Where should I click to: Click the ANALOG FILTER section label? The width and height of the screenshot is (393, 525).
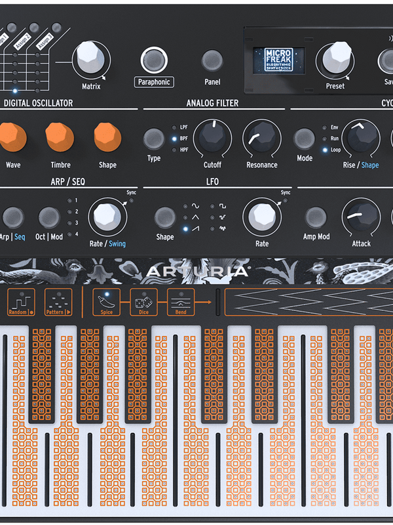[212, 103]
